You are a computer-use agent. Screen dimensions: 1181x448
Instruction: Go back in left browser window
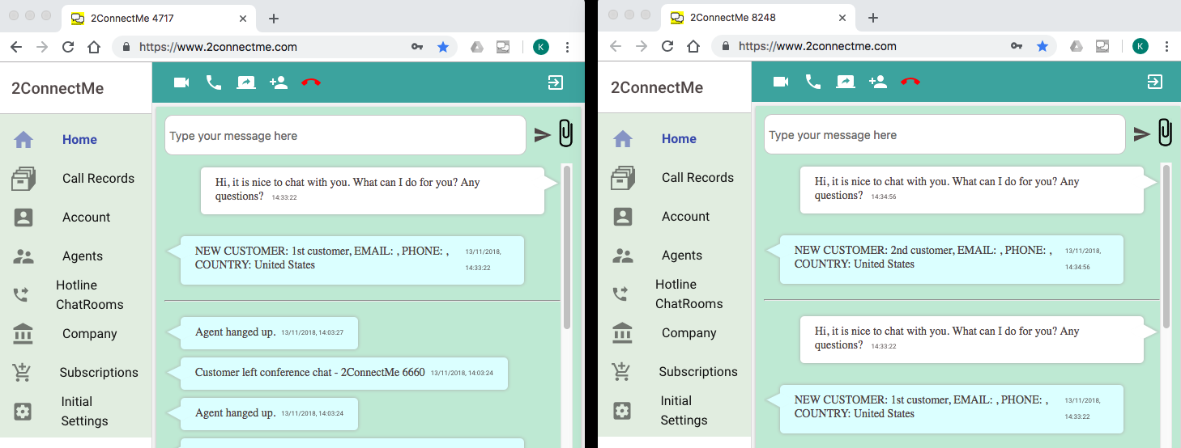(x=16, y=47)
